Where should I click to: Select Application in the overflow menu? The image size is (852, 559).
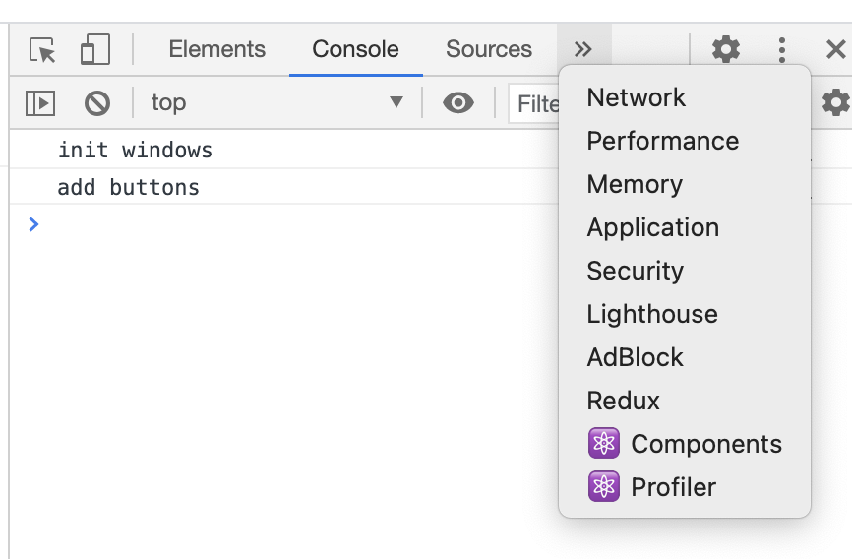pyautogui.click(x=653, y=227)
